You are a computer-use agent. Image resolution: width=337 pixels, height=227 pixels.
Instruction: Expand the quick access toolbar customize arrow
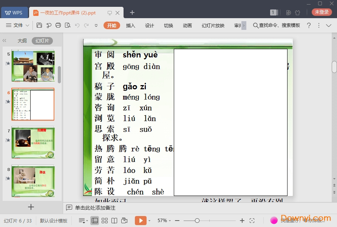coord(96,25)
